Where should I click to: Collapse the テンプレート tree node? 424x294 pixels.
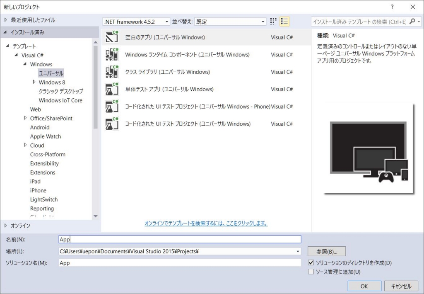7,46
